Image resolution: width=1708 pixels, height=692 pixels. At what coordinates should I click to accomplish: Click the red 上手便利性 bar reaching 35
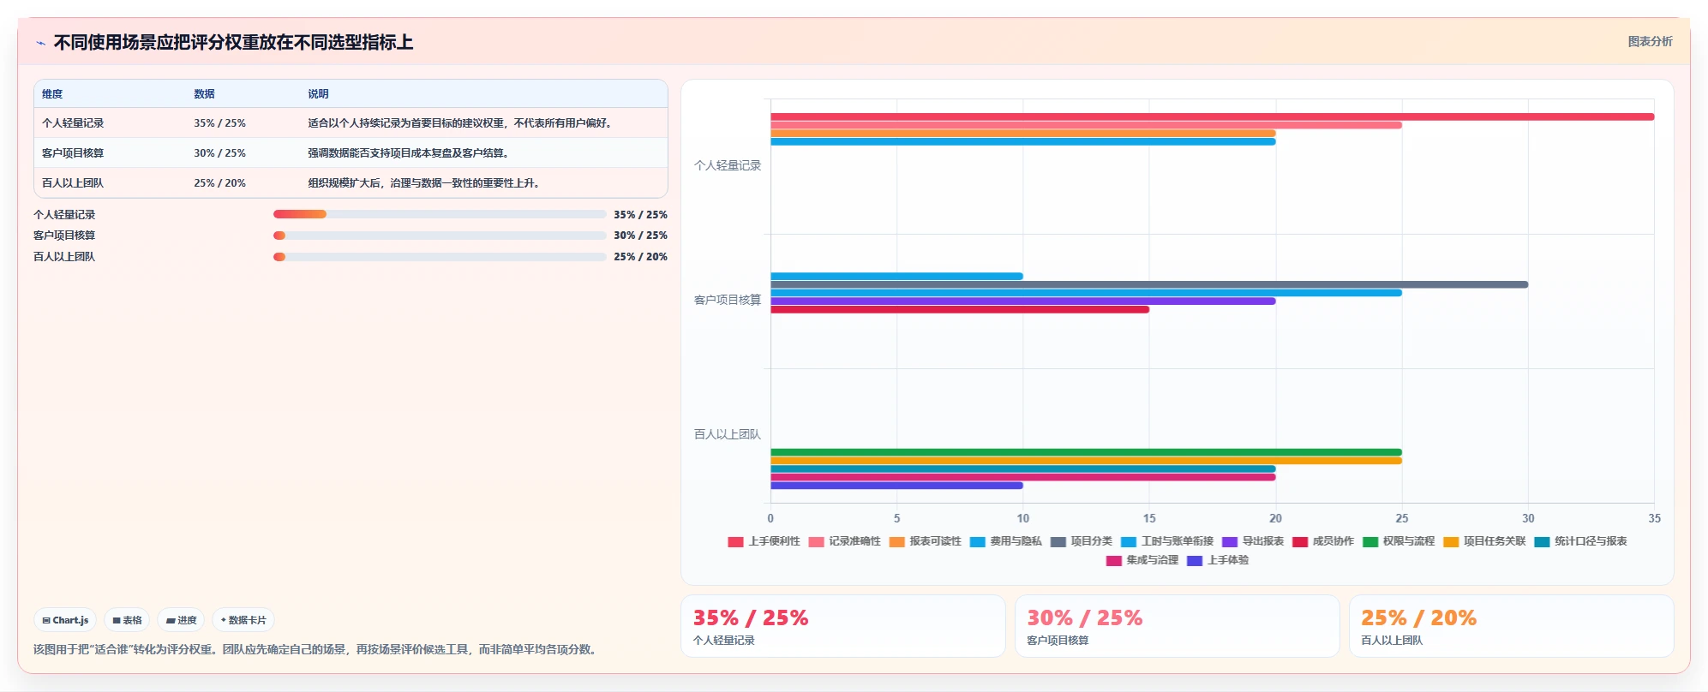(1212, 116)
